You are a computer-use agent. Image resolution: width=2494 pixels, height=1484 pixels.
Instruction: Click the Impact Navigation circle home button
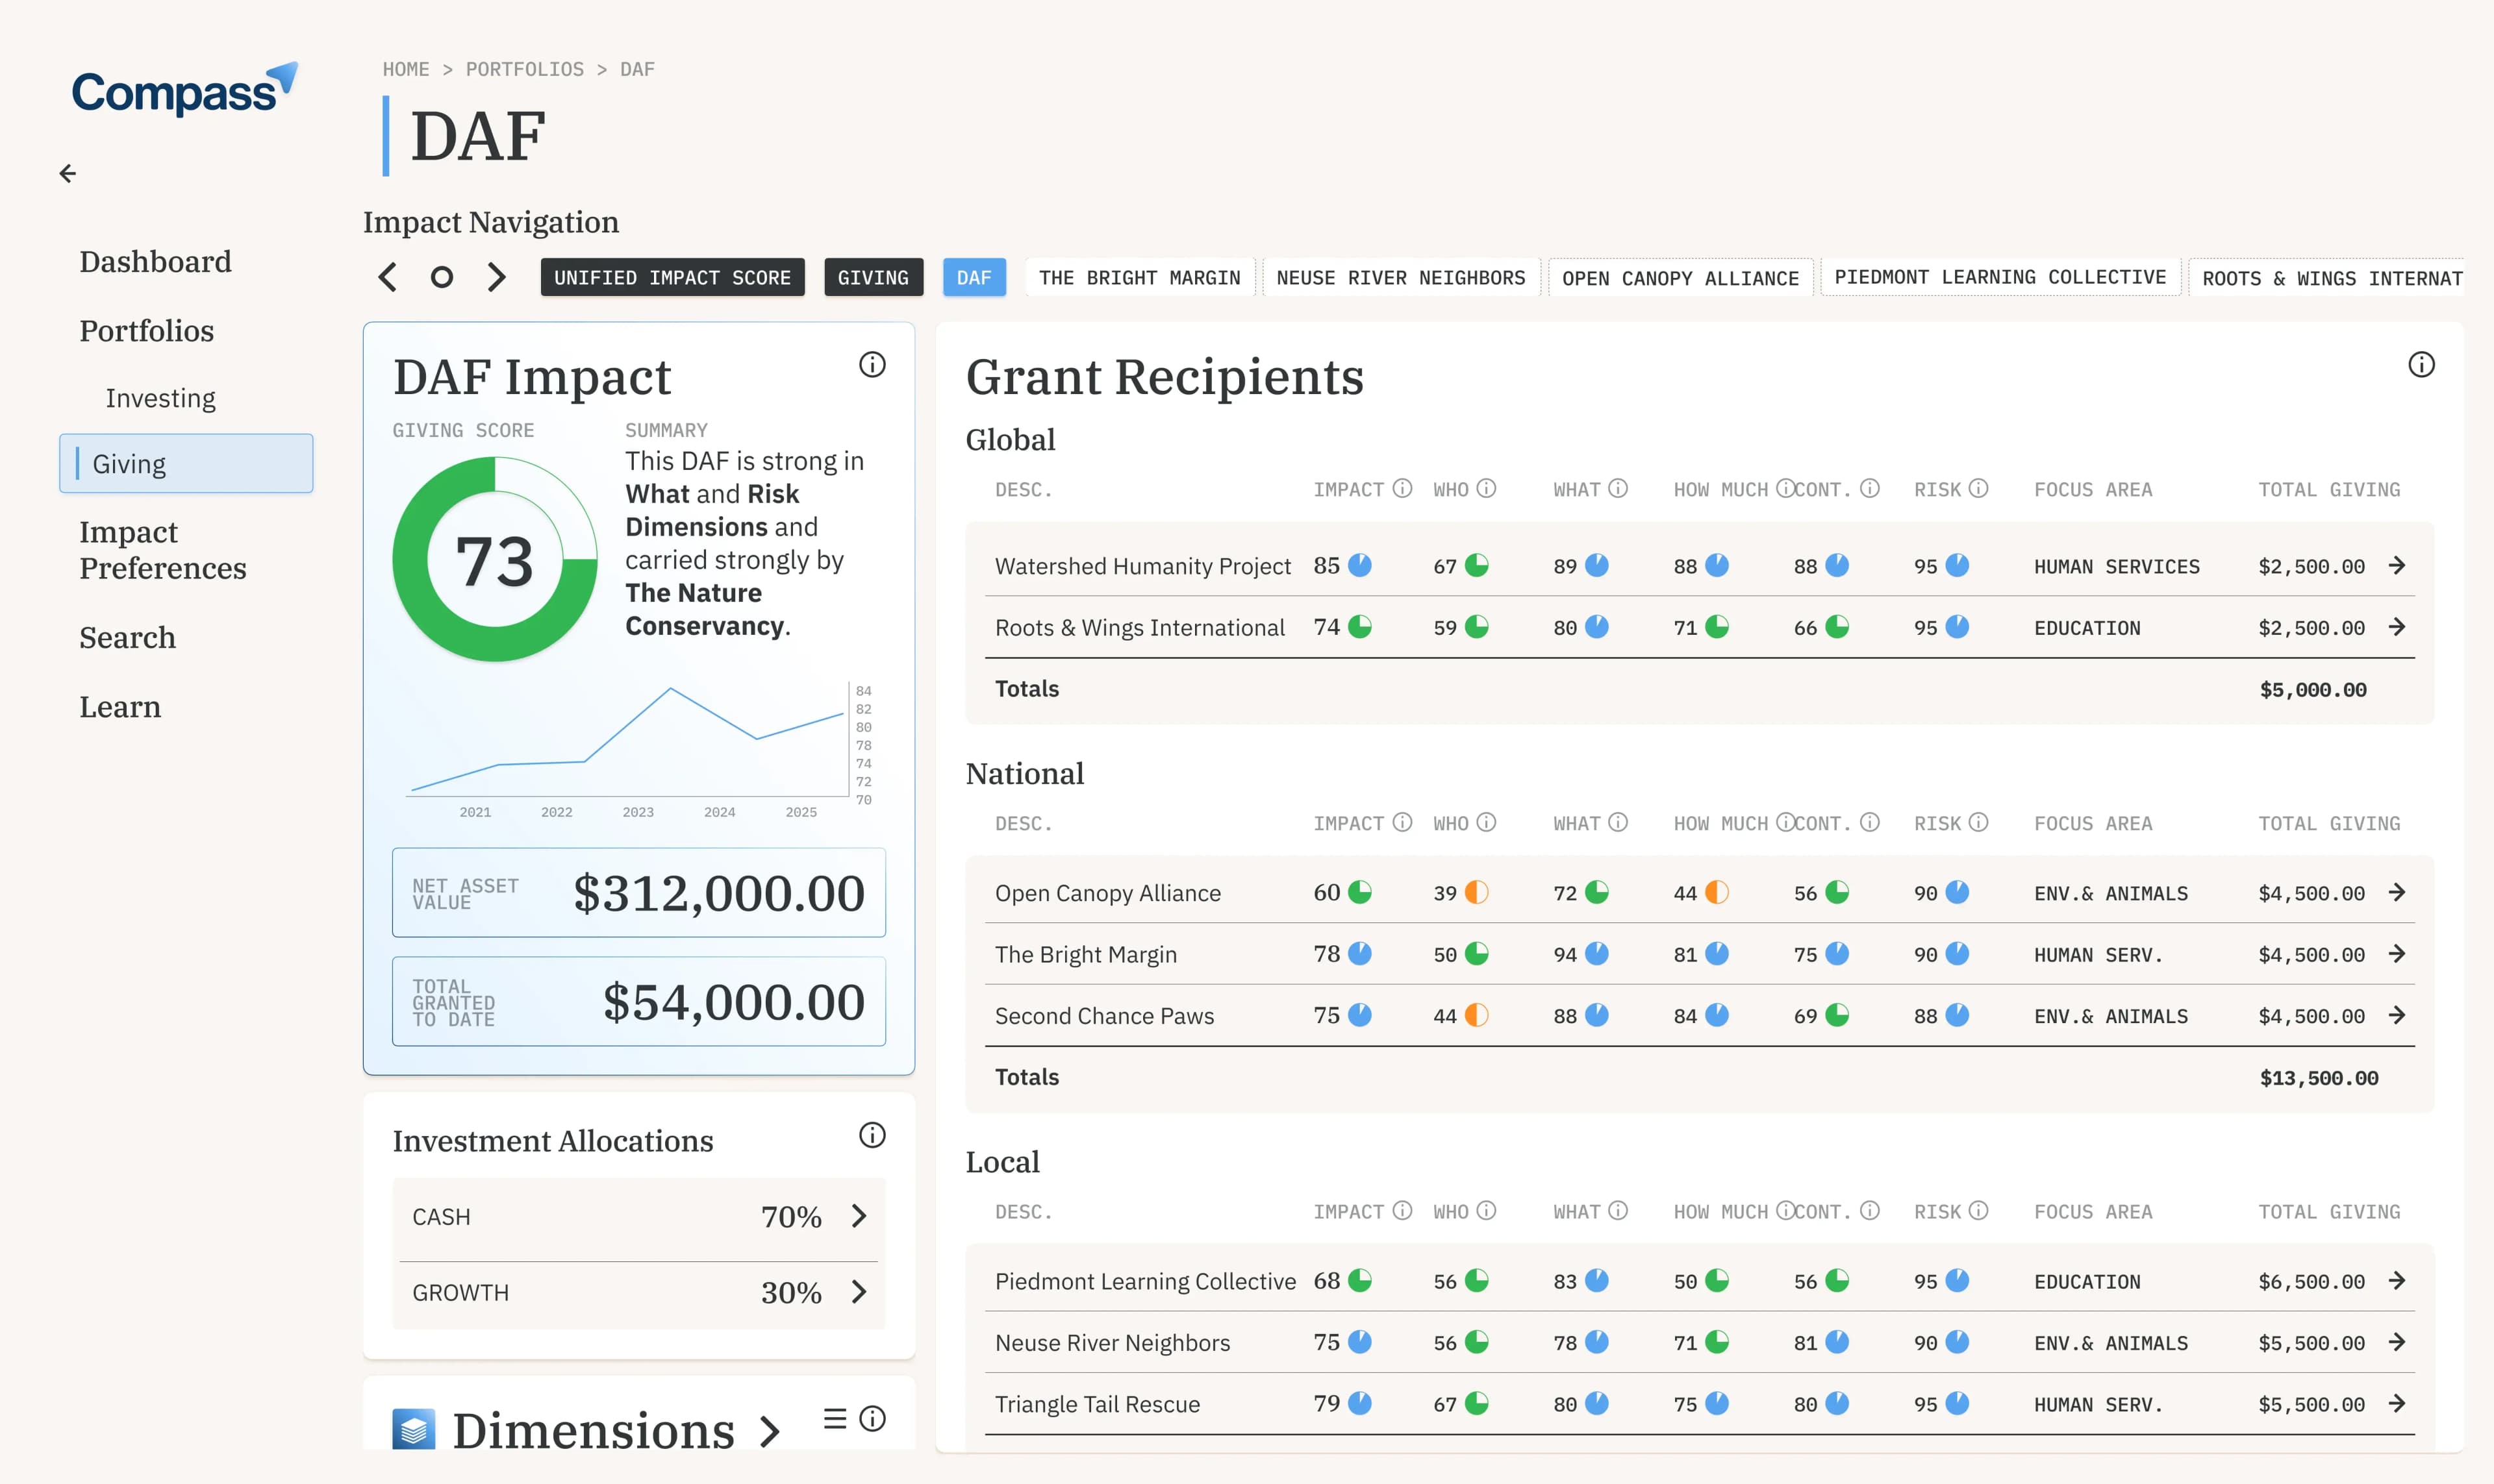pyautogui.click(x=441, y=277)
